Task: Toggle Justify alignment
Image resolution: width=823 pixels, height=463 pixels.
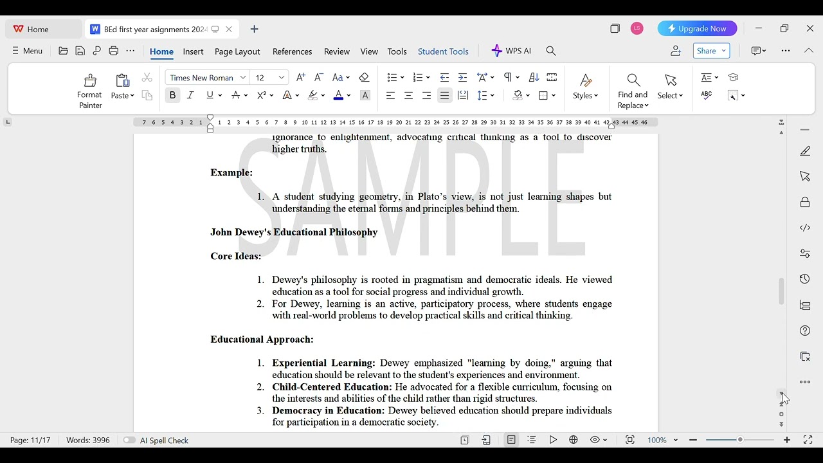Action: 444,95
